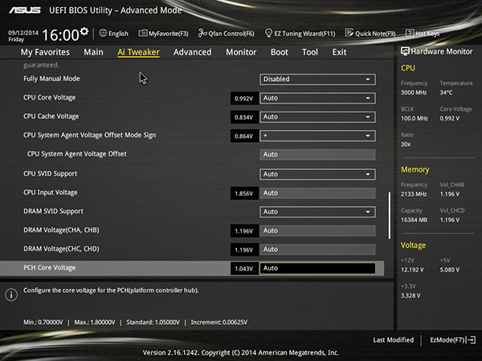482x361 pixels.
Task: Click the info icon beside help text
Action: [x=11, y=294]
